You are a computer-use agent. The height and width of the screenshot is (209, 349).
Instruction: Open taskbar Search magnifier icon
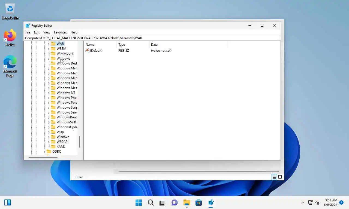151,202
